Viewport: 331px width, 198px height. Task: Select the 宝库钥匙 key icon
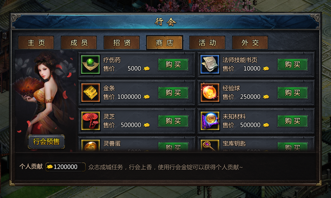[x=210, y=146]
